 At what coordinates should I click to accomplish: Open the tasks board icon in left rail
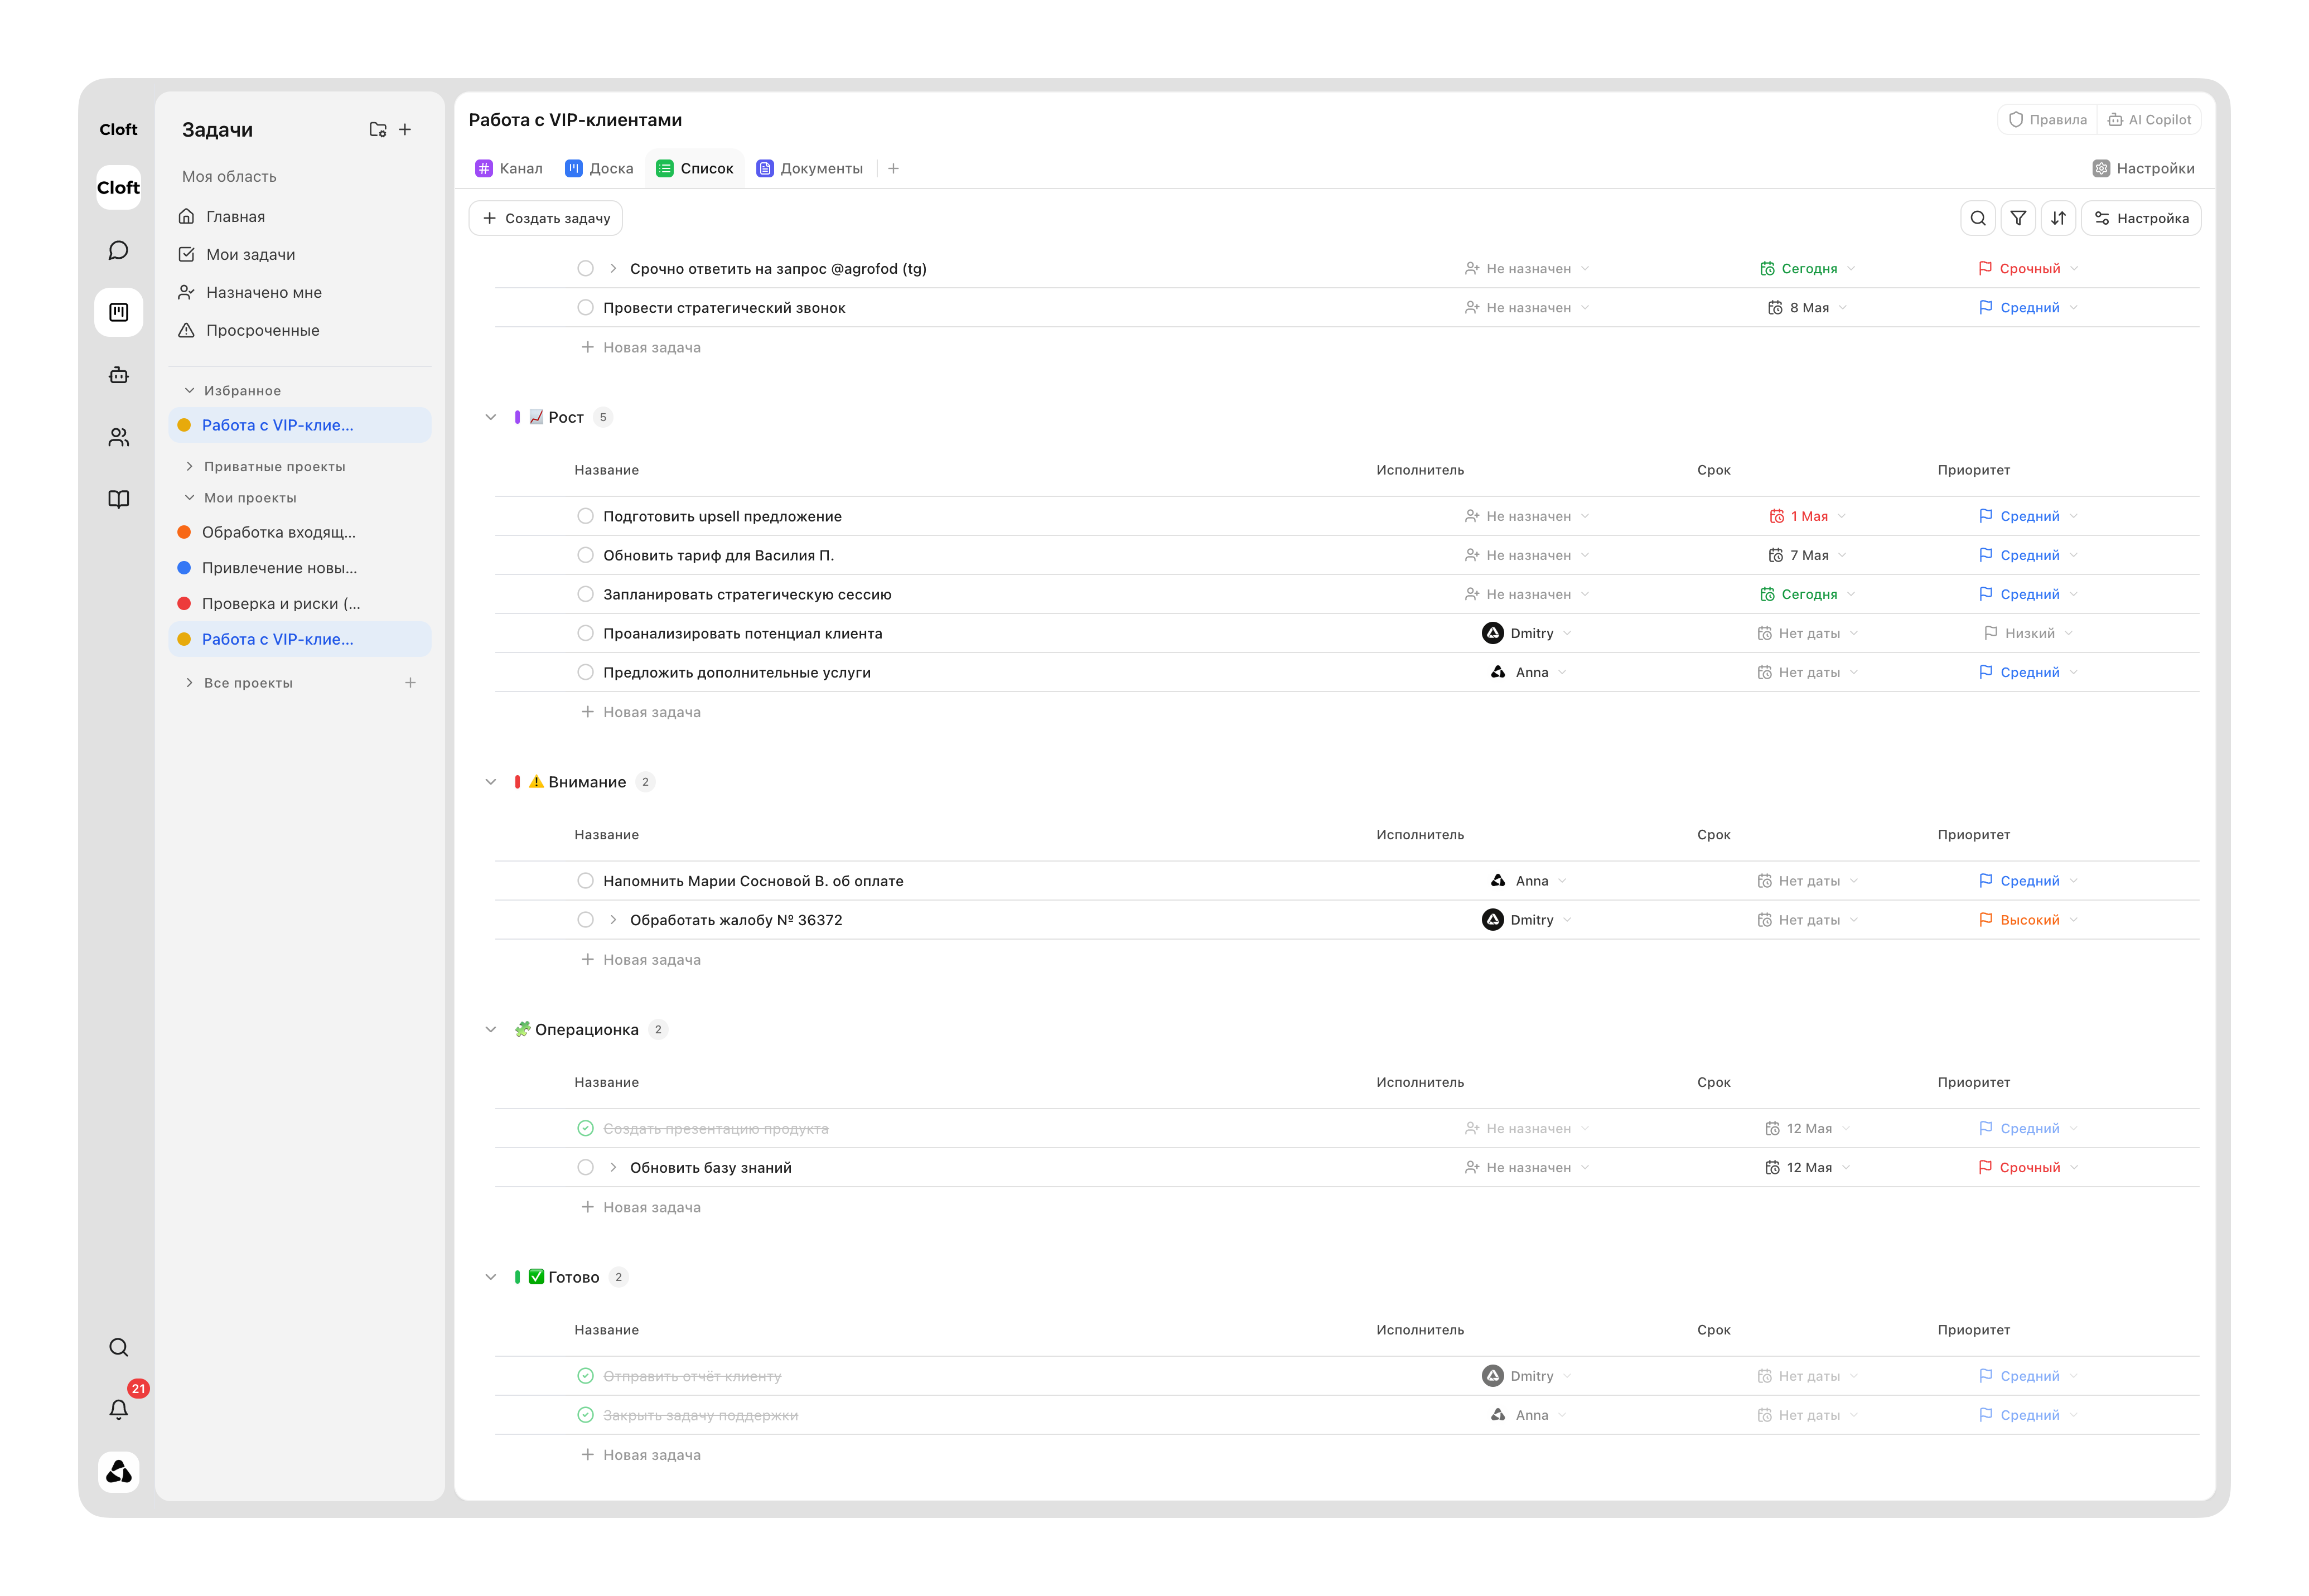(118, 312)
